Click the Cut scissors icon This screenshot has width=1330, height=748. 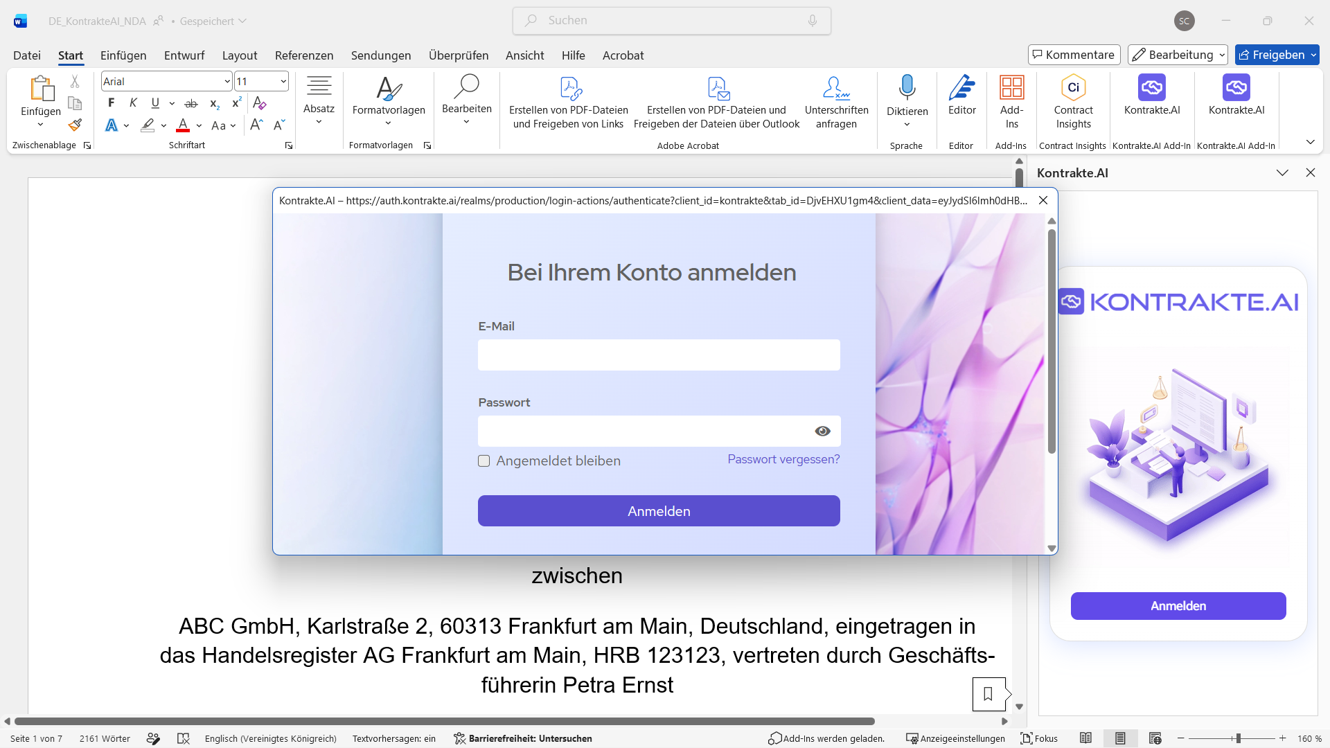[75, 82]
